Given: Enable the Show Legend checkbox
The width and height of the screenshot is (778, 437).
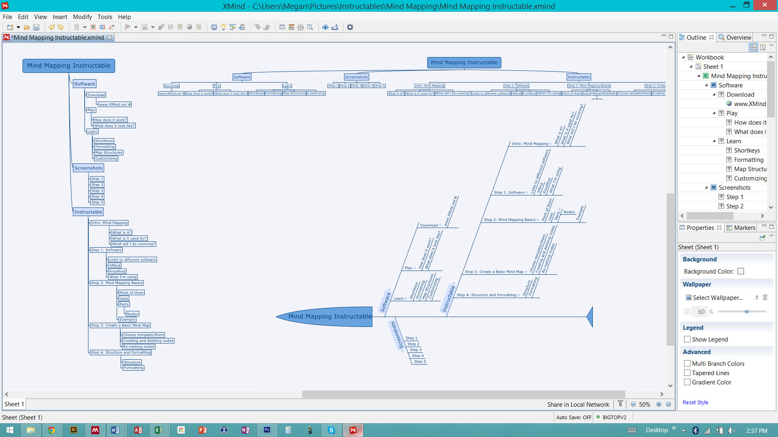Looking at the screenshot, I should click(687, 339).
